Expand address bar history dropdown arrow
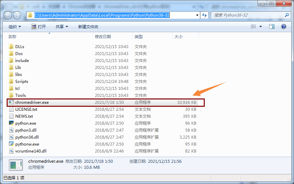The width and height of the screenshot is (294, 184). [197, 15]
